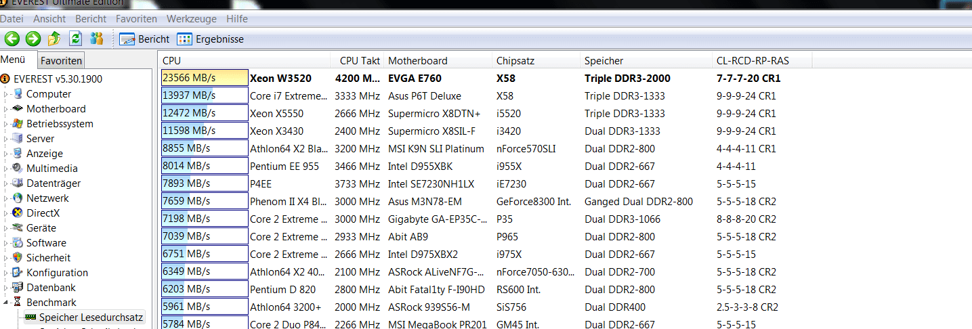Click the Gigabyte GA-EP35C motherboard cell
972x329 pixels.
point(437,219)
